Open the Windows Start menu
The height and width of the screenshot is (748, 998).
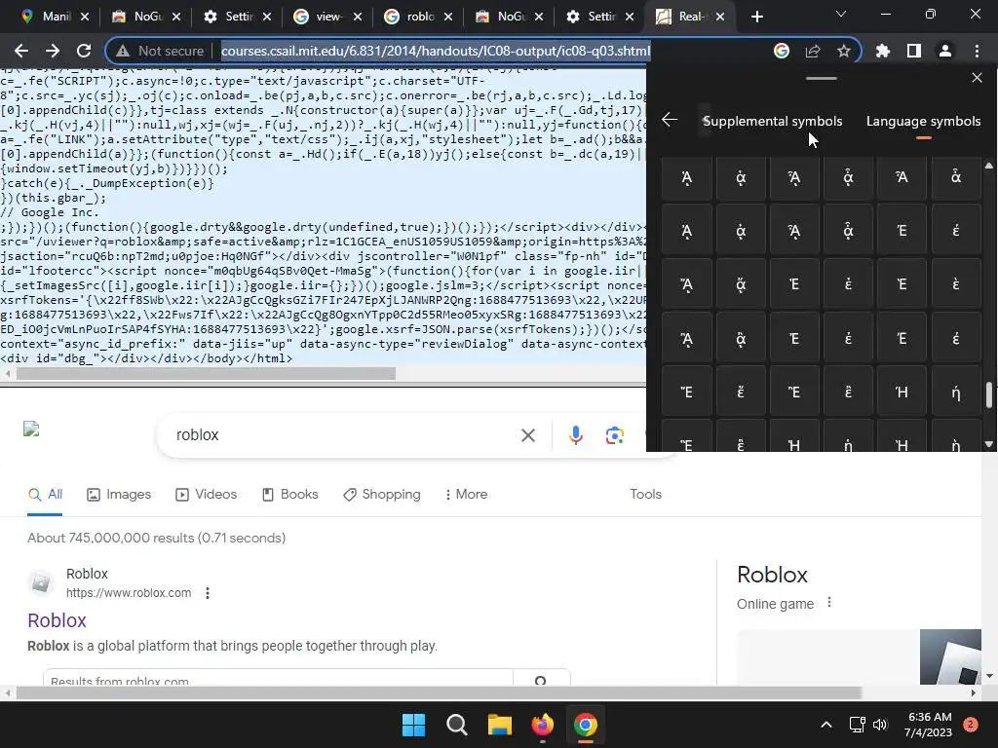[x=413, y=725]
